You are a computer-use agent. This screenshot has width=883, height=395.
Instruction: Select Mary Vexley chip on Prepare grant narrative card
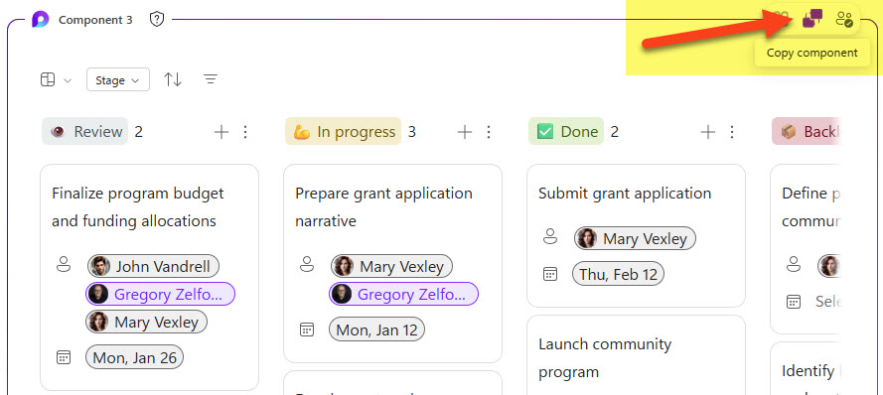click(x=391, y=266)
